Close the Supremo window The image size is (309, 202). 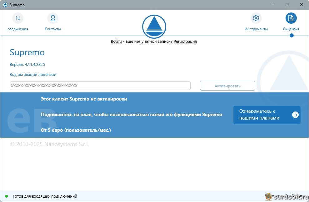[x=301, y=5]
